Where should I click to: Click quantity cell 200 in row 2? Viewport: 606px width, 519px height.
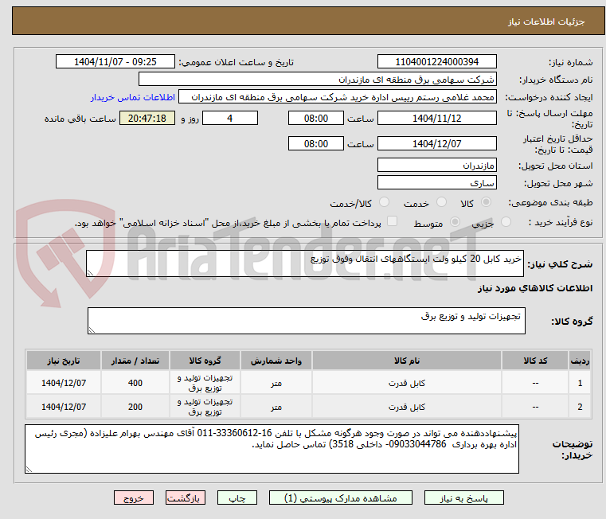tap(135, 407)
